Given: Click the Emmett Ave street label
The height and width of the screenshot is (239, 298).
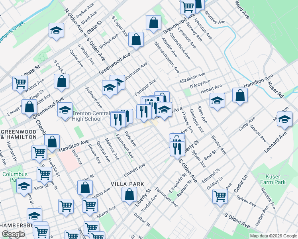Looking at the screenshot, I should [134, 170].
